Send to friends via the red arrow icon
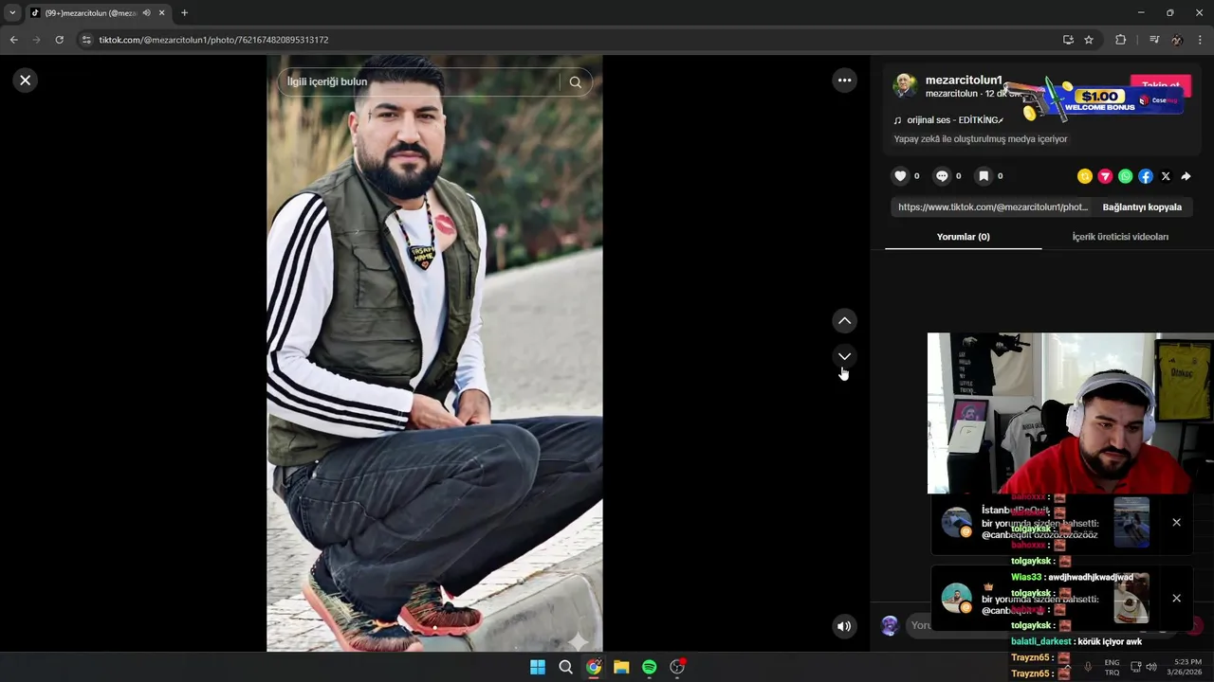This screenshot has height=682, width=1214. 1105,176
